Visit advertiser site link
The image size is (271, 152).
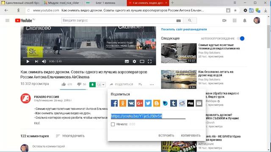(184, 30)
